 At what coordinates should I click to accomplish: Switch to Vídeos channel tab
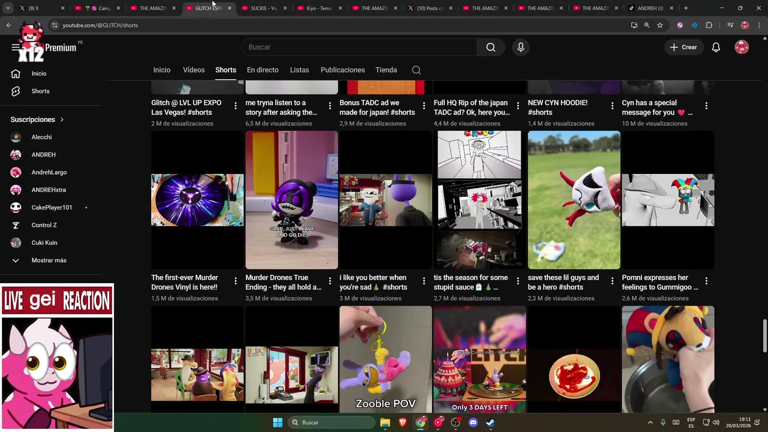pos(194,70)
